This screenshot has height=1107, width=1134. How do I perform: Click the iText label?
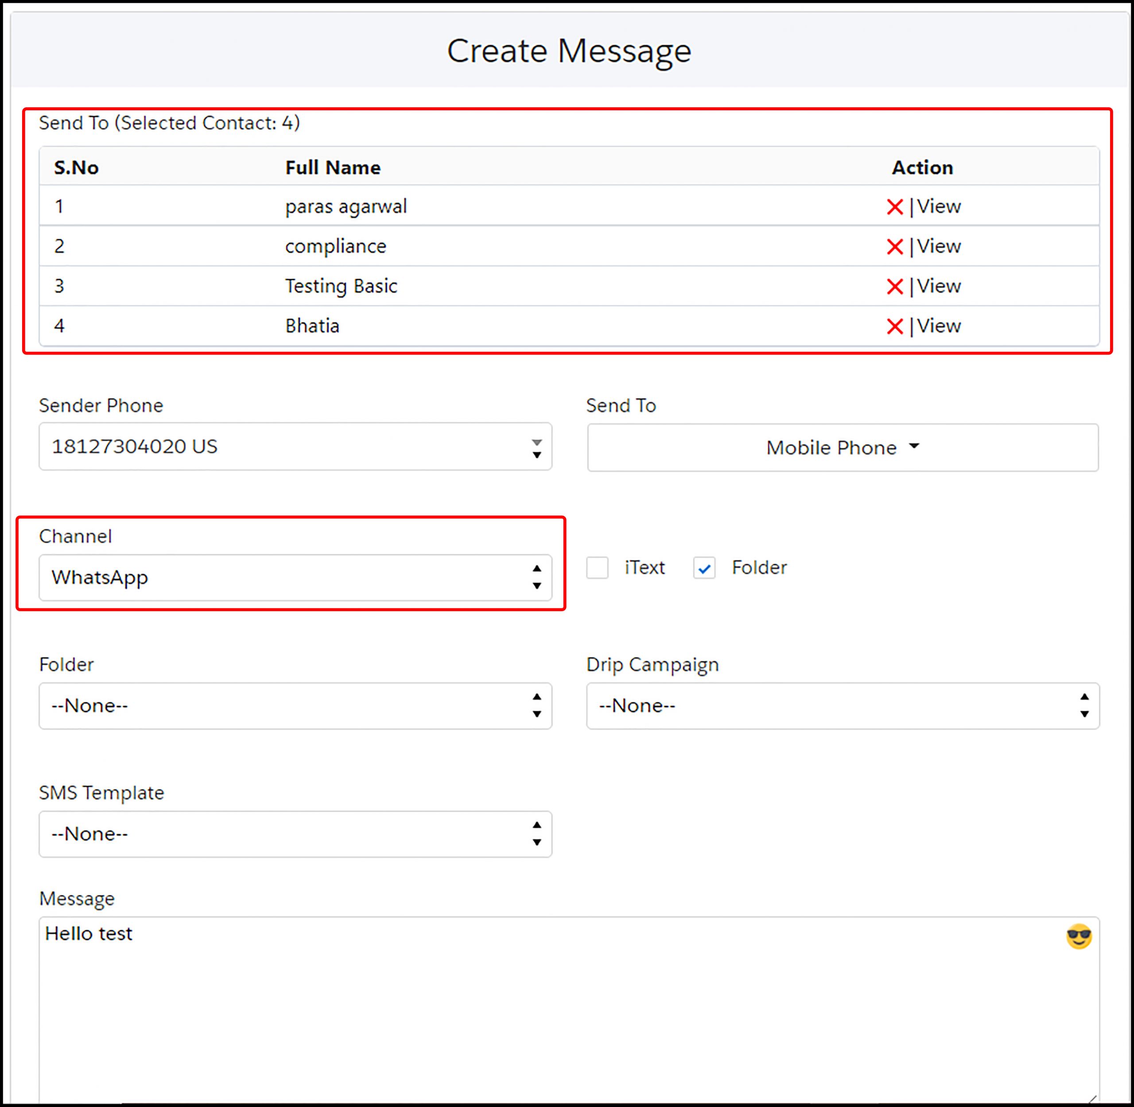[x=645, y=567]
